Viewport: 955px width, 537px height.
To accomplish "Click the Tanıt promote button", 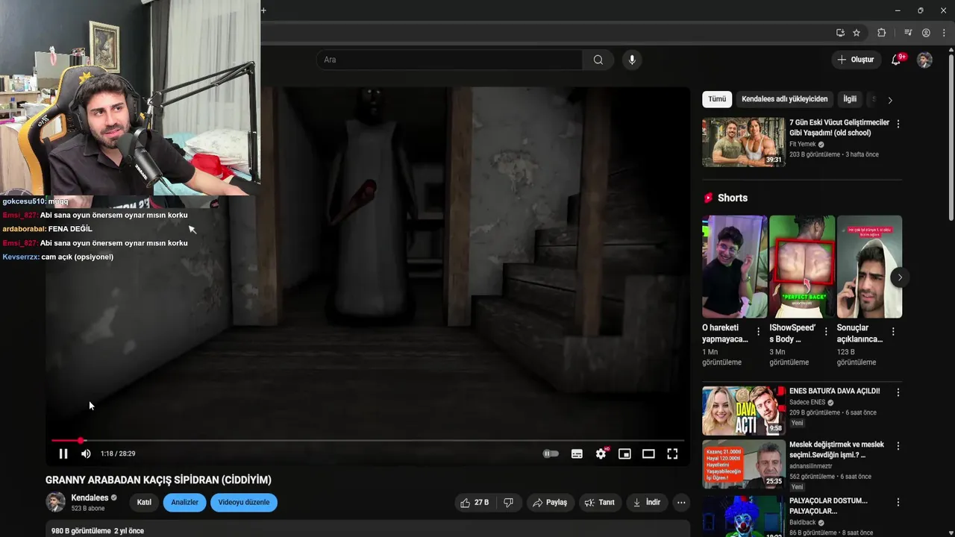I will click(x=600, y=503).
